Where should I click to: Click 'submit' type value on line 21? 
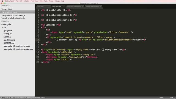[x=65, y=59]
